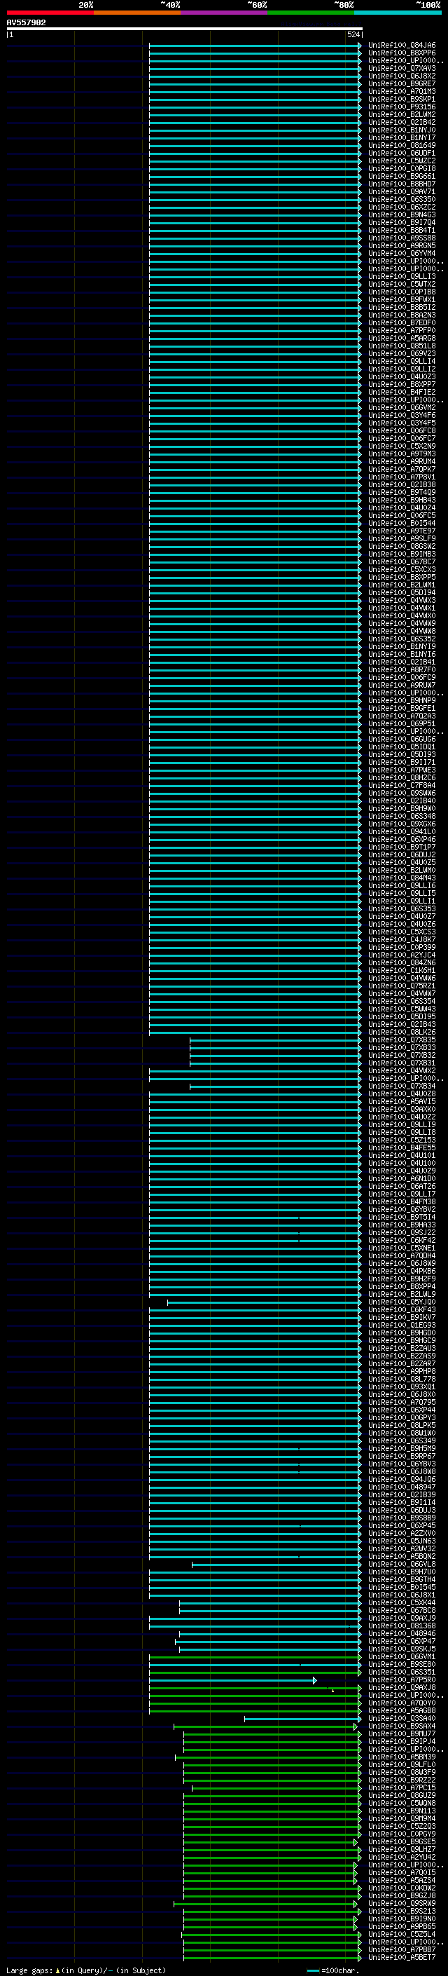Select hit label UniRef100_B2LWL9
This screenshot has height=1976, width=448.
pyautogui.click(x=402, y=1294)
